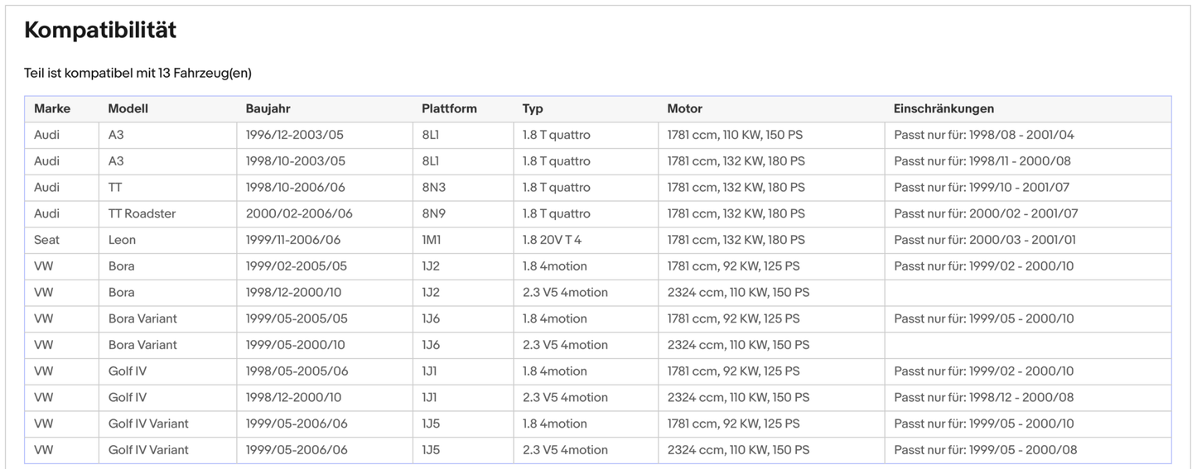Click the "Einschränkungen" column header
1197x469 pixels.
[944, 108]
